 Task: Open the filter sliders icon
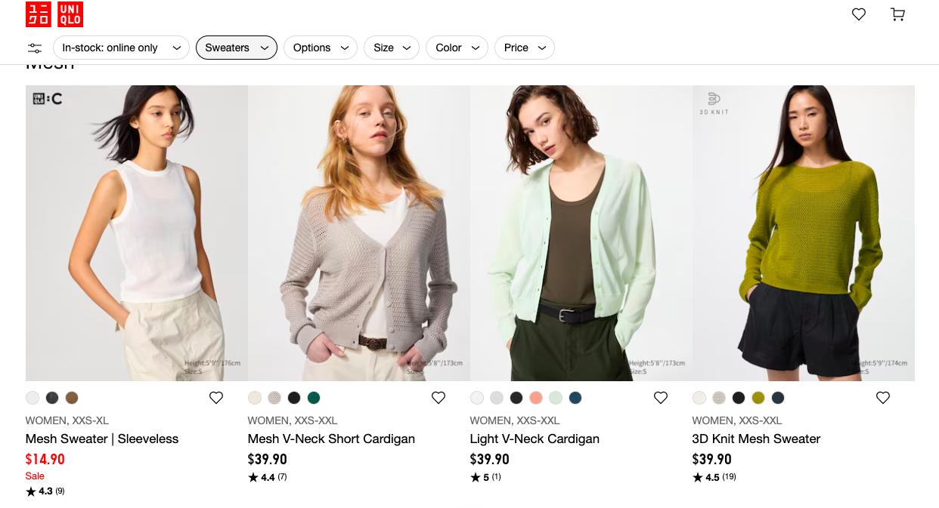[x=35, y=48]
